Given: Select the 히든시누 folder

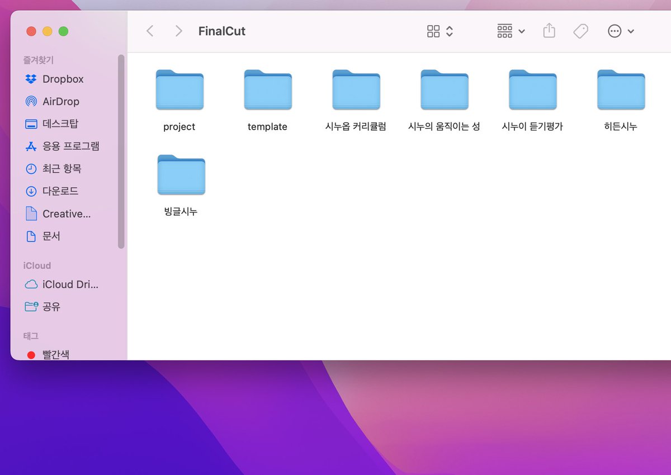Looking at the screenshot, I should coord(621,101).
